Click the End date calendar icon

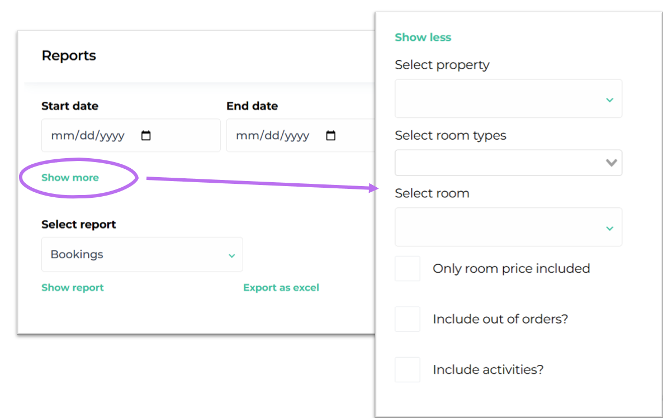(x=331, y=136)
